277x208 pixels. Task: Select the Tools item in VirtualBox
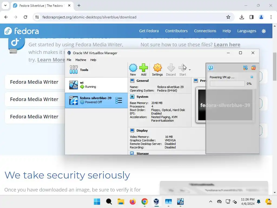tap(96, 70)
